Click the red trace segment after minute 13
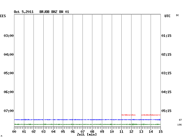 click(x=151, y=115)
